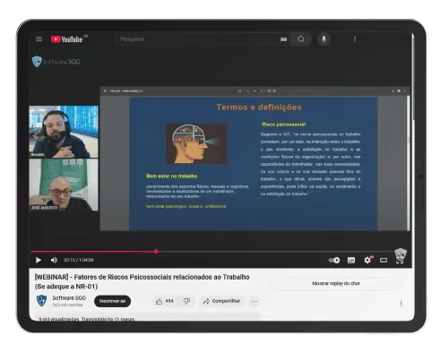This screenshot has width=441, height=353.
Task: Click the video time display 31:12
Action: pos(79,260)
